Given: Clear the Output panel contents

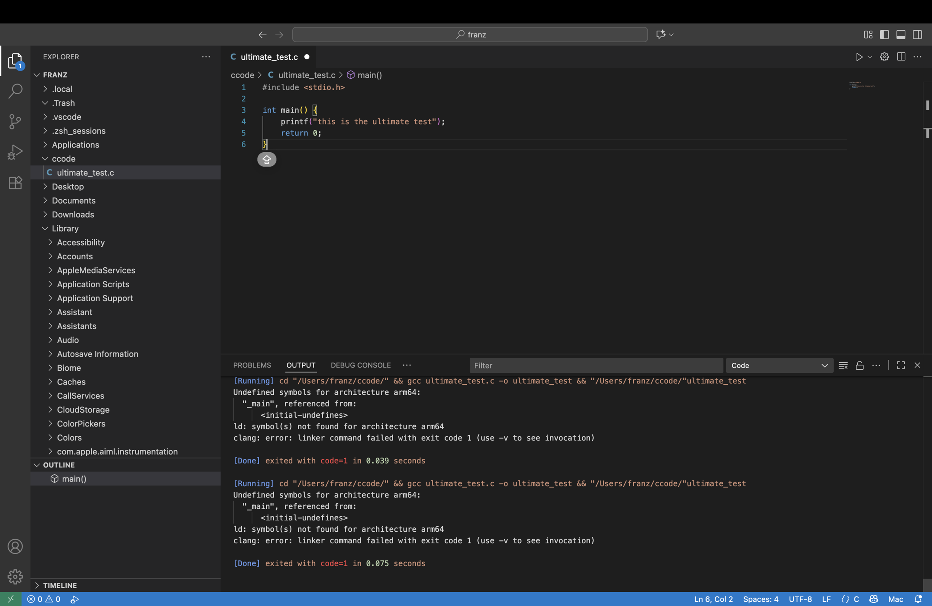Looking at the screenshot, I should 843,365.
